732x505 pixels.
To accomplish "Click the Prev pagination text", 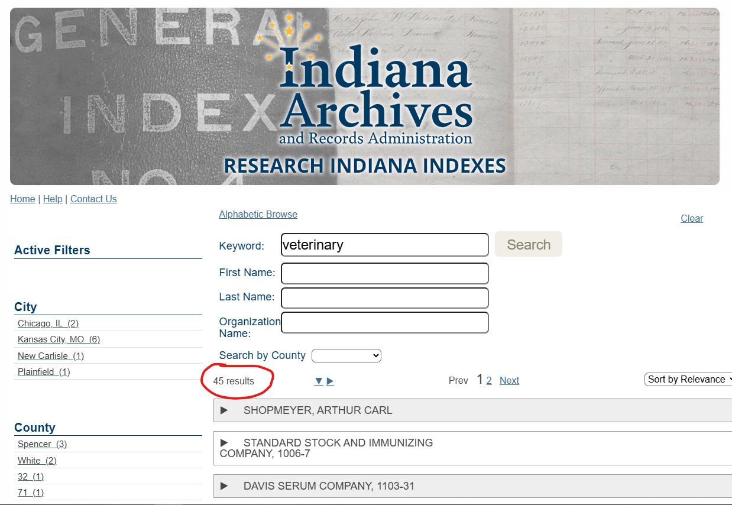I will point(458,381).
